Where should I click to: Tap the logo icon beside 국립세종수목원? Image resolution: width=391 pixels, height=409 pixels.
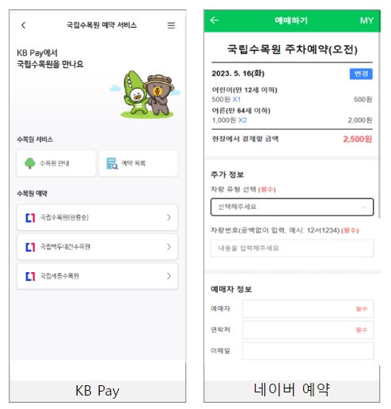point(30,276)
